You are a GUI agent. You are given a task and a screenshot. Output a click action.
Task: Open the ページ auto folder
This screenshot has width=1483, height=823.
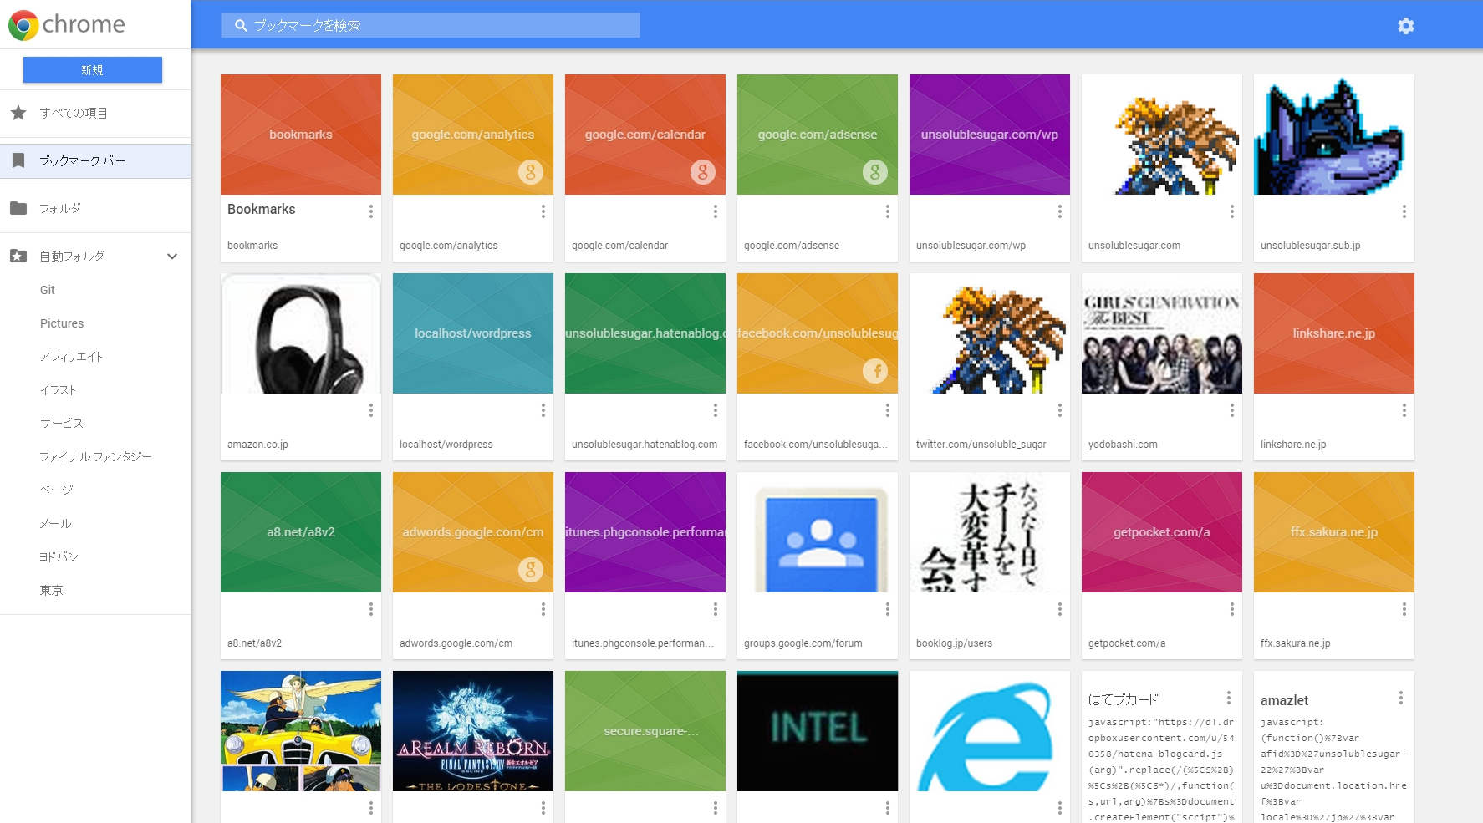point(57,490)
